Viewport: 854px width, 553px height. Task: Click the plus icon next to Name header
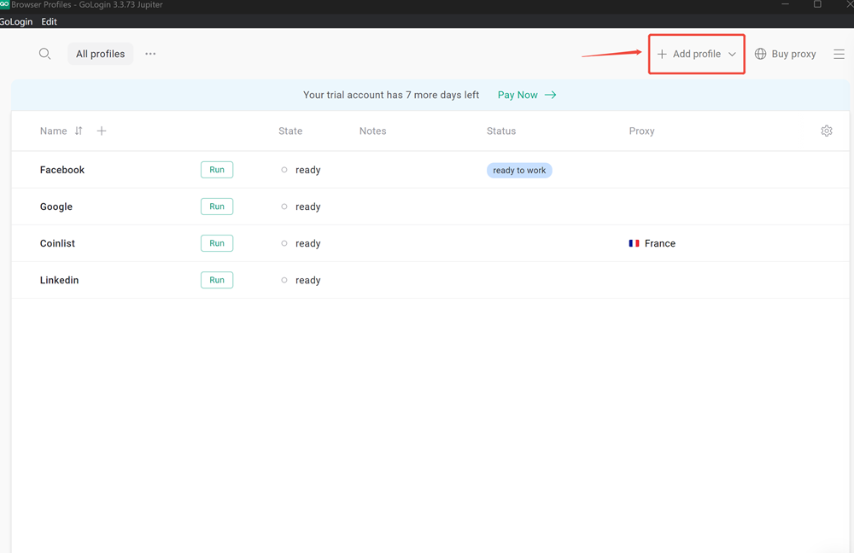point(102,131)
